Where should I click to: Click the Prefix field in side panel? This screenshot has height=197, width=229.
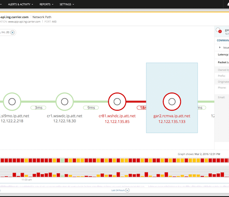(x=222, y=76)
